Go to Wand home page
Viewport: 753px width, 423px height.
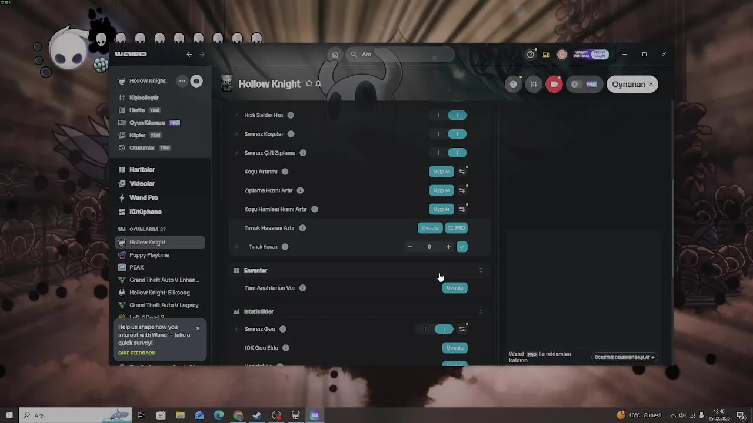(335, 55)
